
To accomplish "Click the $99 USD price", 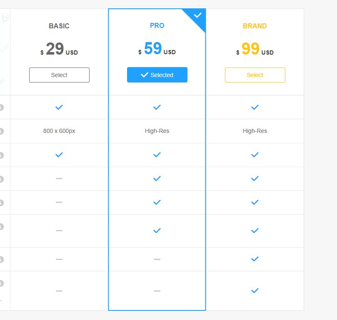I will 255,49.
